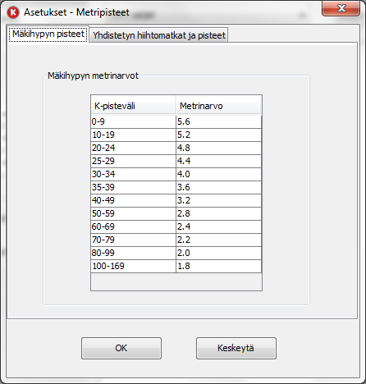Confirm settings with the OK button

click(x=121, y=348)
